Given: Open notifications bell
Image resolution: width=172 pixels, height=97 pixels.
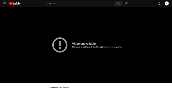Looking at the screenshot, I should [159, 3].
